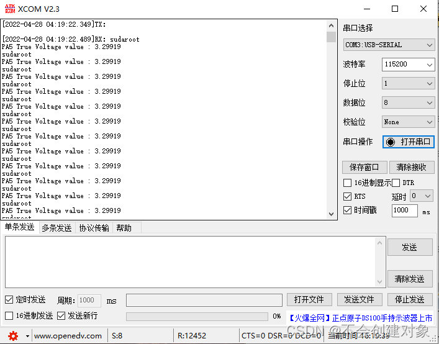The image size is (439, 344).
Task: Click the S:8 sent counter in status bar
Action: [117, 336]
